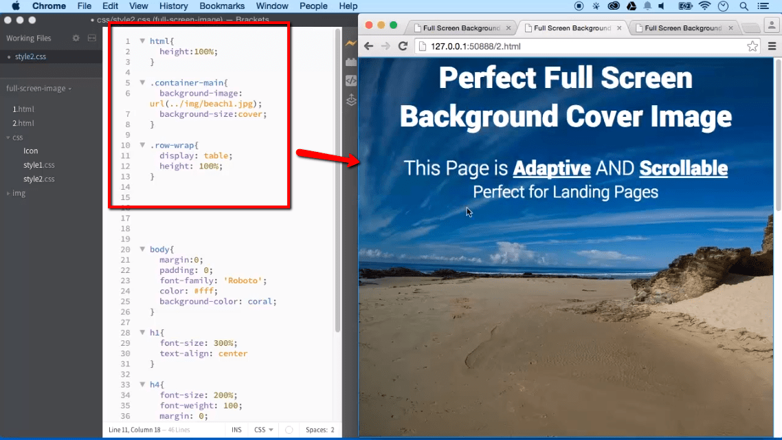Open the View menu

138,6
